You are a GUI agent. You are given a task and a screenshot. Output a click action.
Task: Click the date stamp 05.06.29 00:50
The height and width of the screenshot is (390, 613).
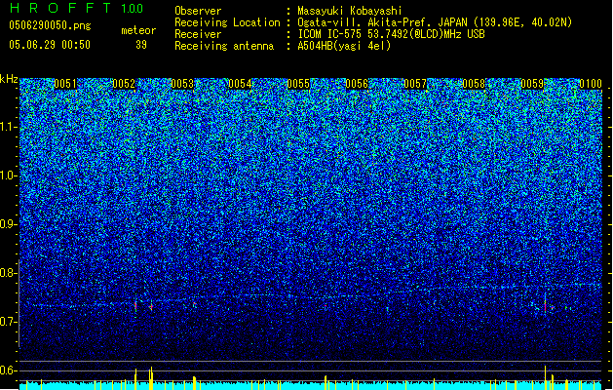[50, 45]
